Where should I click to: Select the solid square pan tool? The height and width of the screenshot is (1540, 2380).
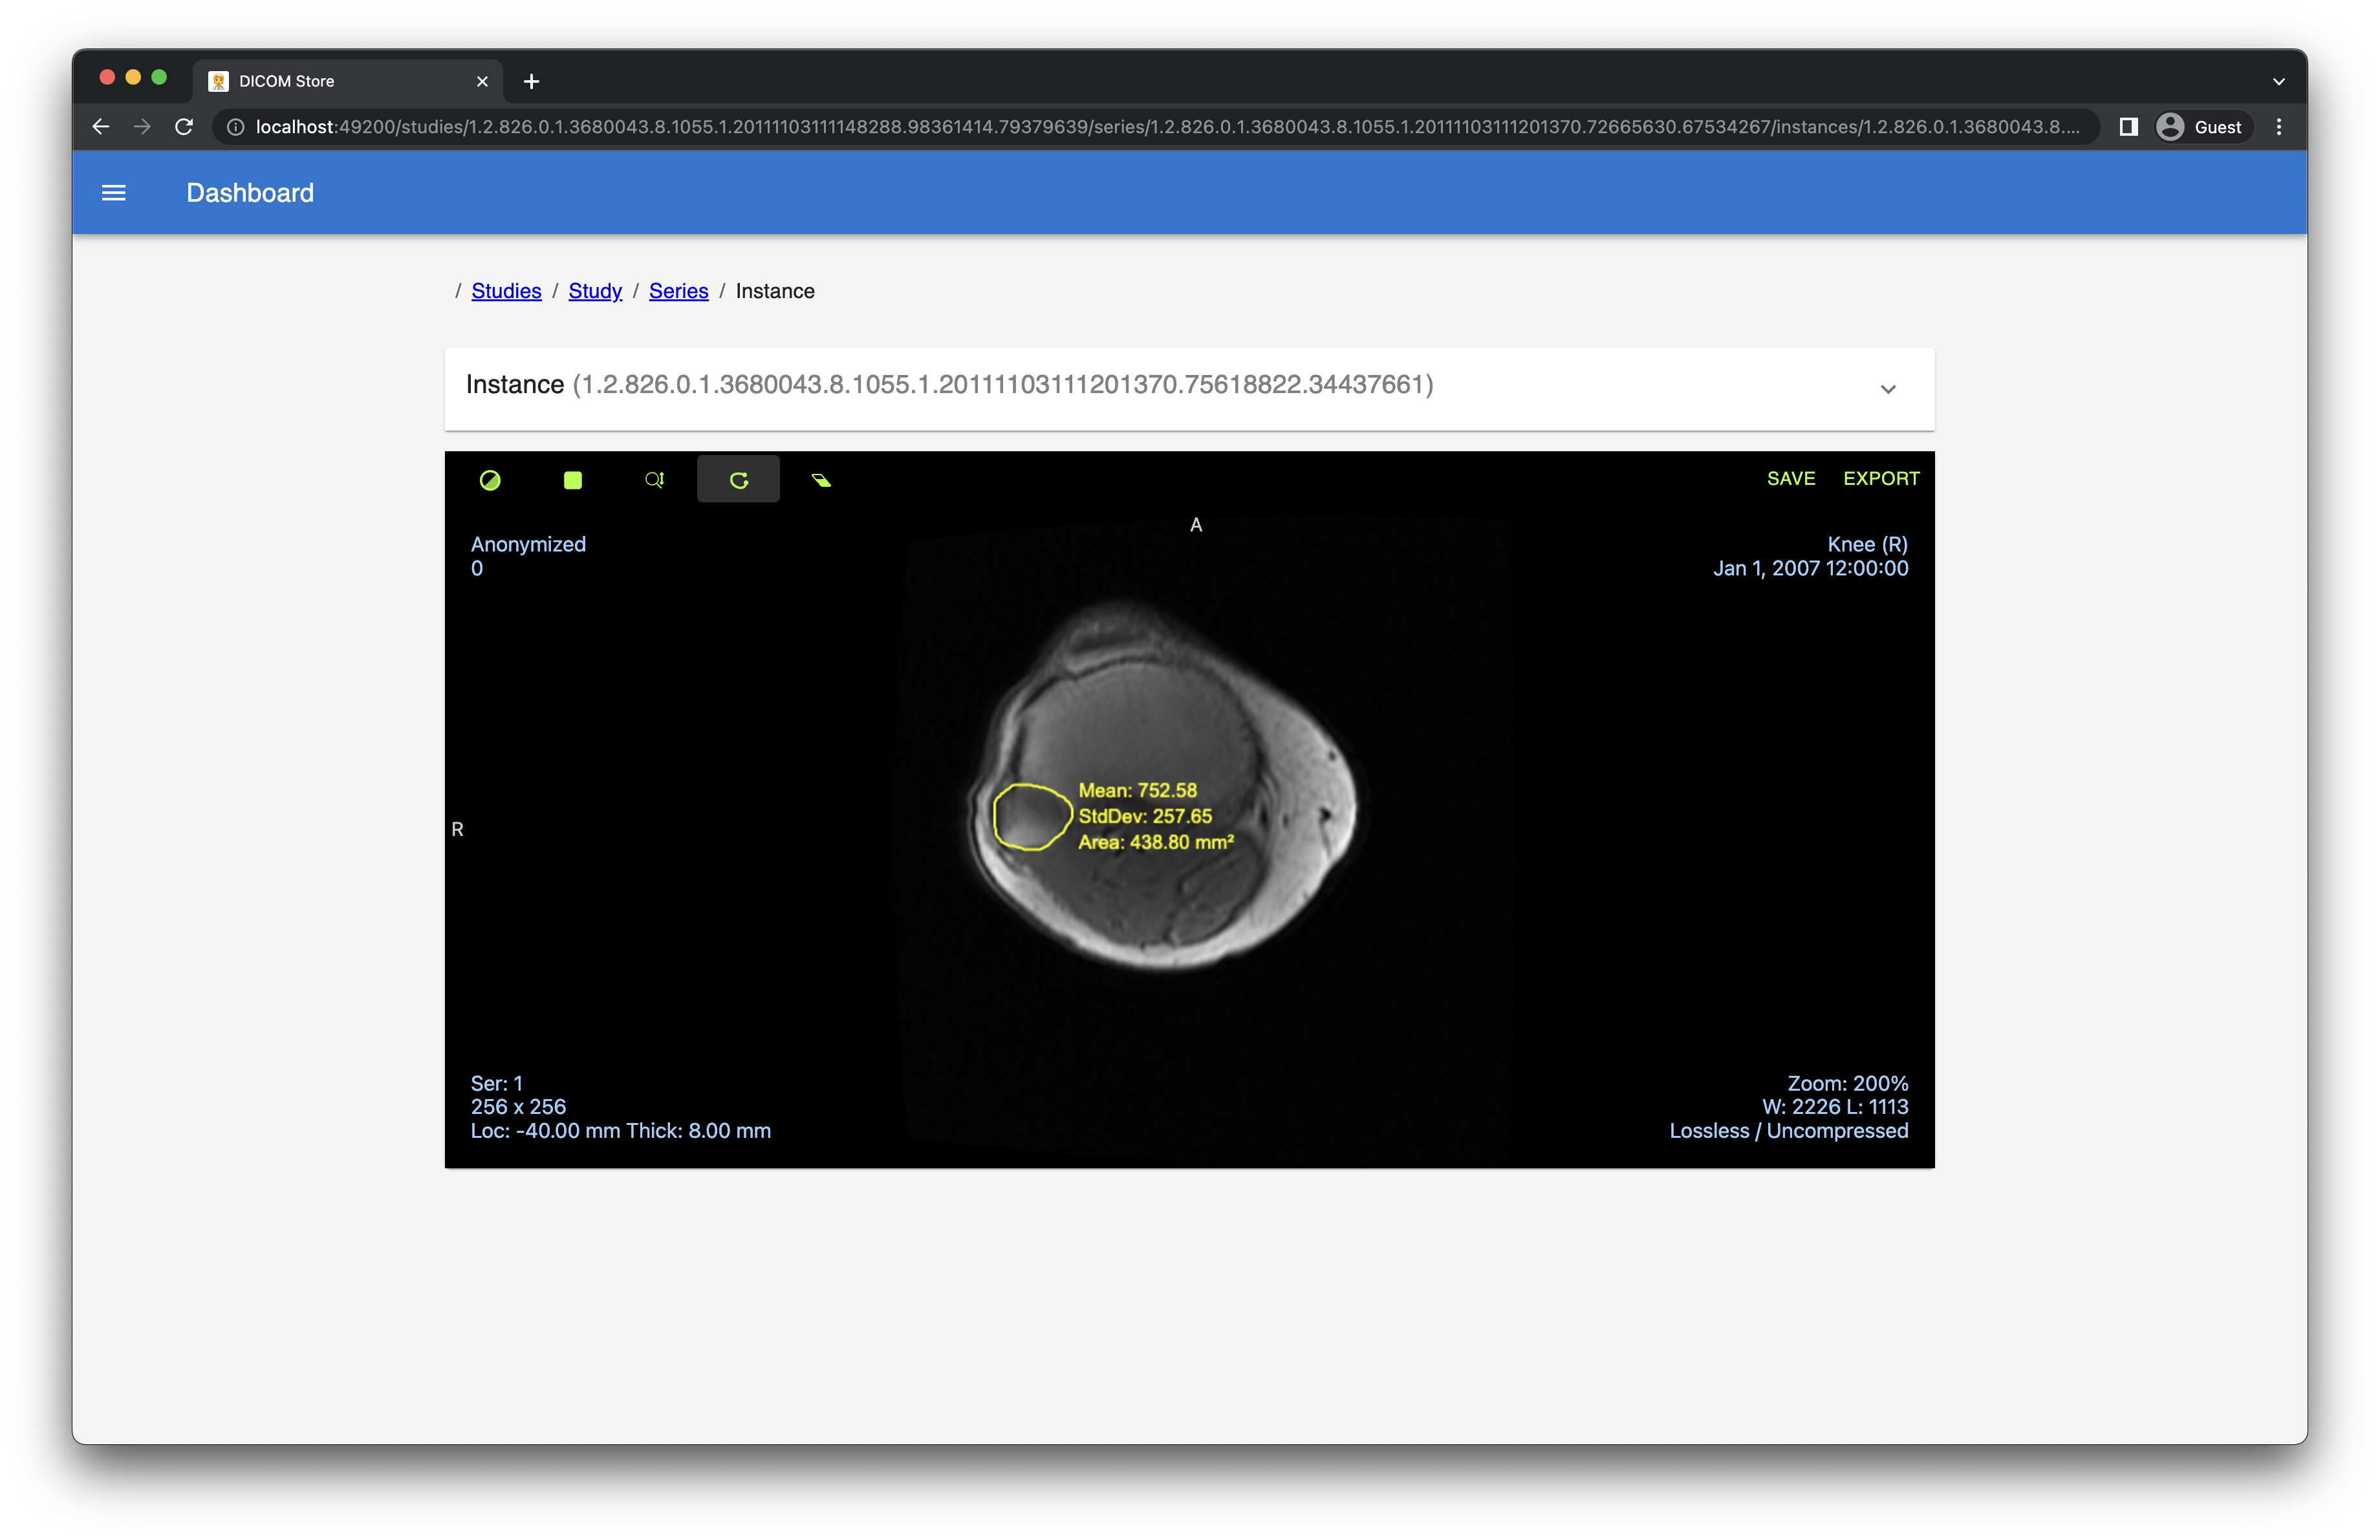(572, 480)
